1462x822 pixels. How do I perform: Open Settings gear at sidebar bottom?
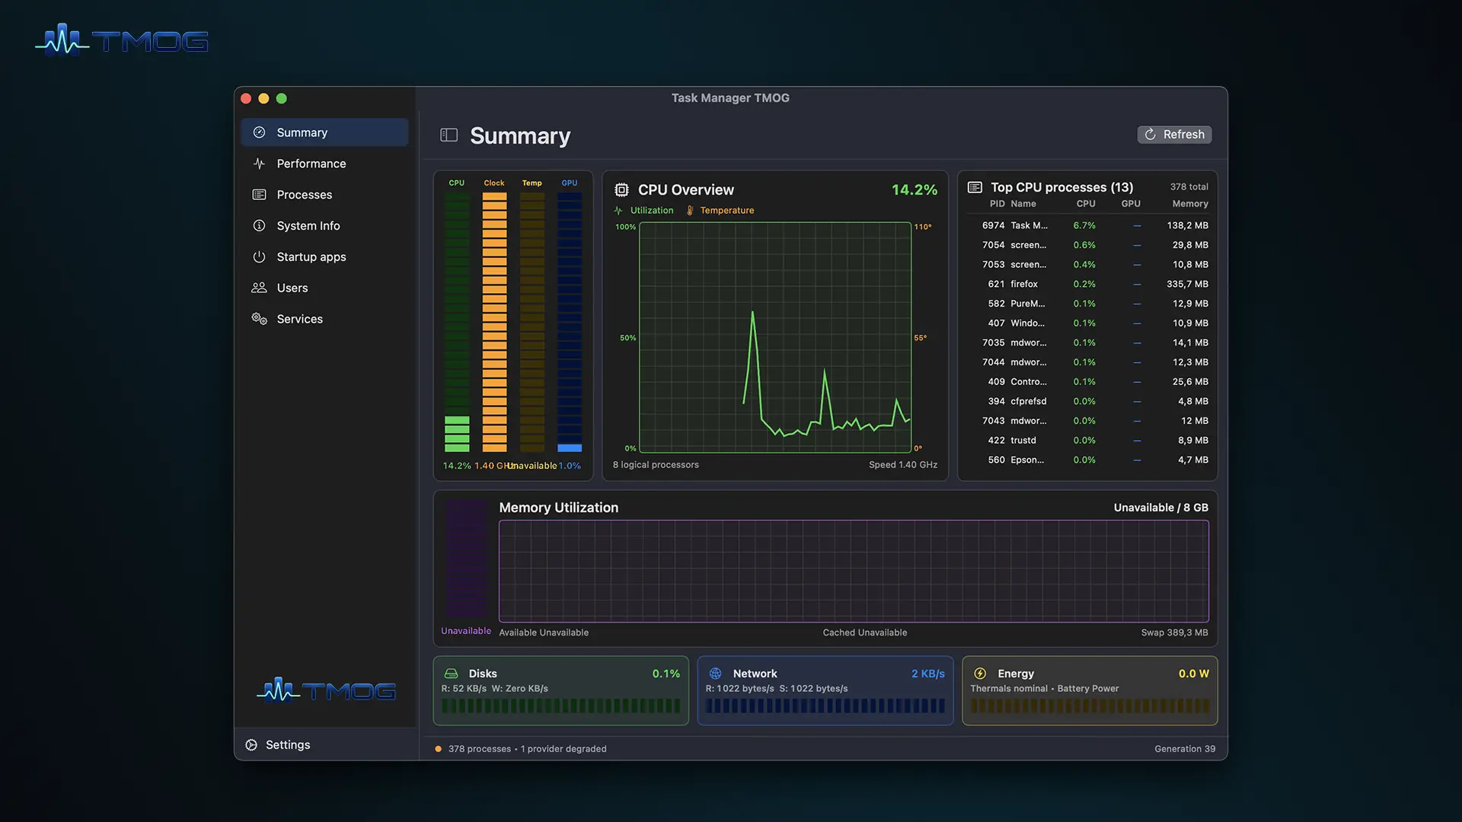tap(251, 744)
